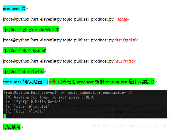Screen dimensions: 170x131
Task: Click terminal command 'py topic_subscriber_consumer.py \#'
Action: tap(96, 93)
